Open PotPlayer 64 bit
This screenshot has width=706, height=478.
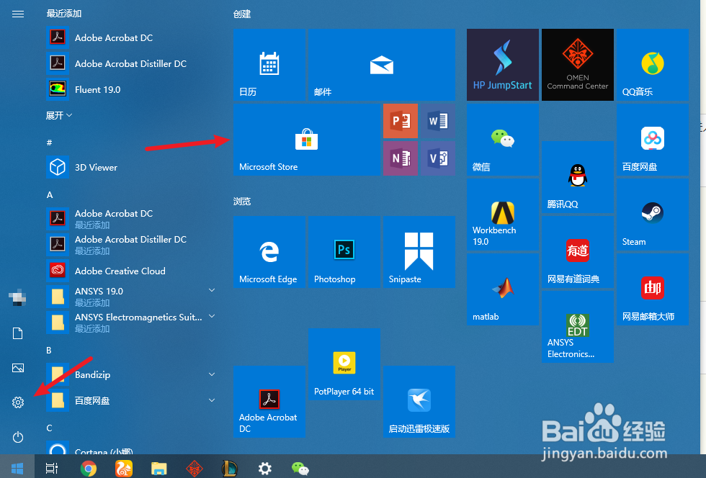coord(344,364)
